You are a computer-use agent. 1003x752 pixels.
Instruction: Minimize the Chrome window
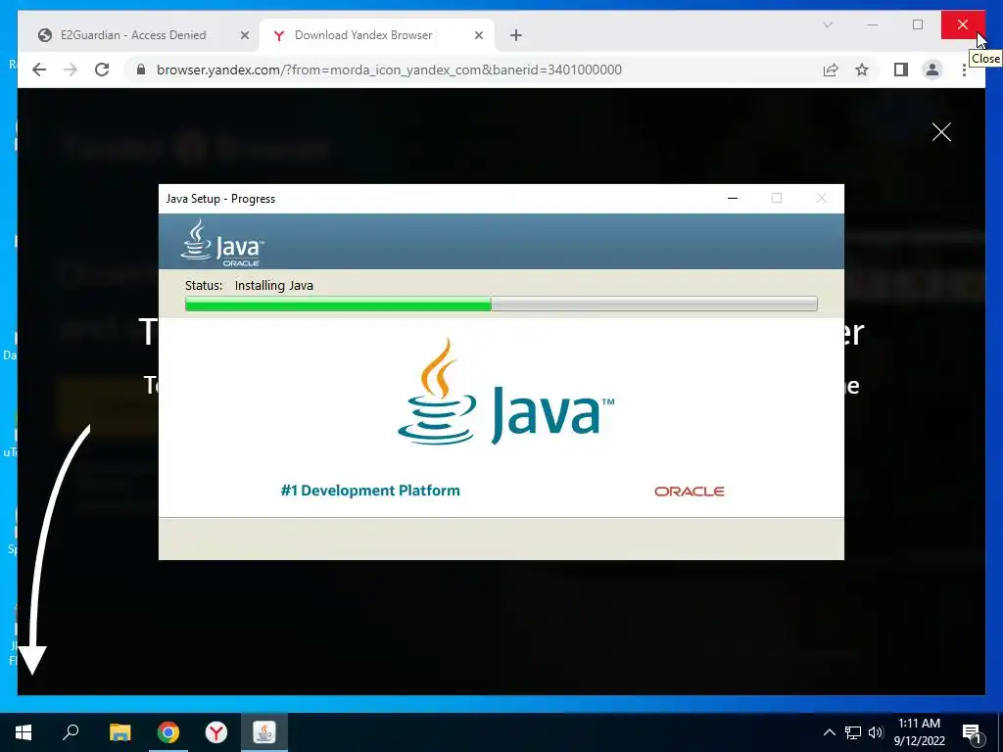coord(873,24)
